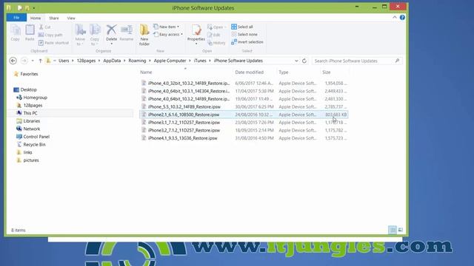
Task: Create a New folder from ribbon
Action: (x=144, y=35)
